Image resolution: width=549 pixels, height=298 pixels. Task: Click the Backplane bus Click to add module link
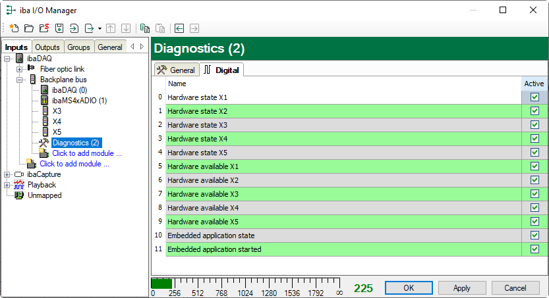point(87,153)
